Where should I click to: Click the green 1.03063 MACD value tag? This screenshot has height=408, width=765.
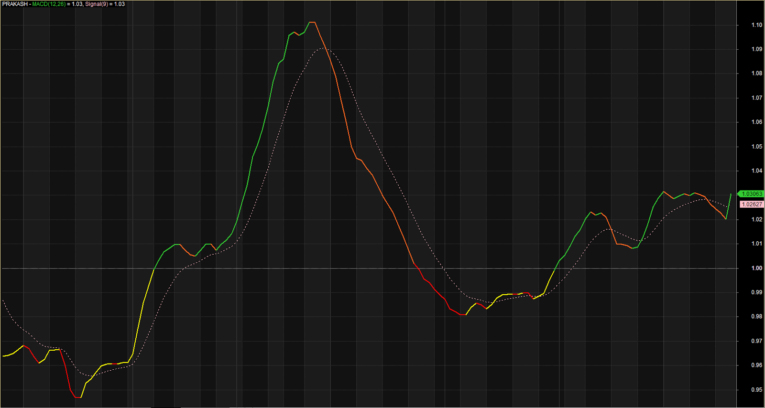coord(751,194)
